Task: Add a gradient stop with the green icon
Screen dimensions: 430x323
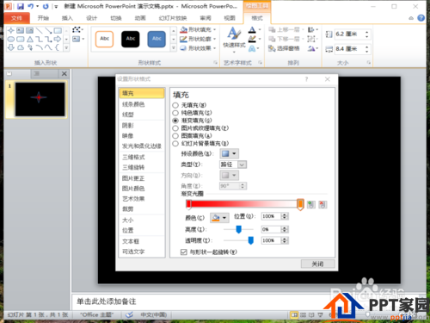Action: coord(310,204)
